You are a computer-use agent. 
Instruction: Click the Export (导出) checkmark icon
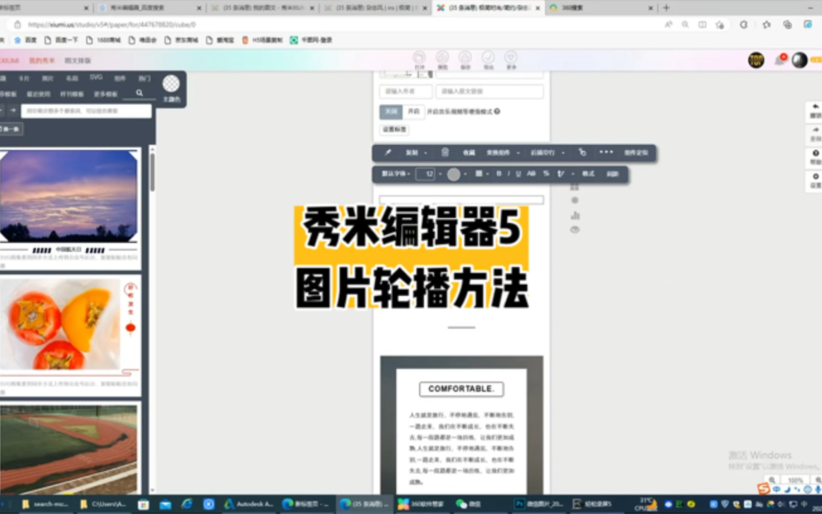(488, 57)
